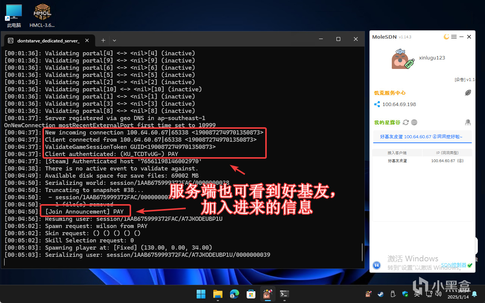The image size is (485, 303).
Task: Open notifications with the bell icon
Action: [x=474, y=294]
